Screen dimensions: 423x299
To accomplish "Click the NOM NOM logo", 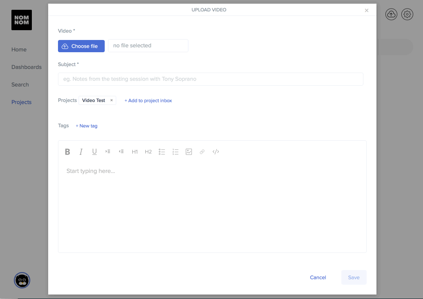I will [x=22, y=20].
